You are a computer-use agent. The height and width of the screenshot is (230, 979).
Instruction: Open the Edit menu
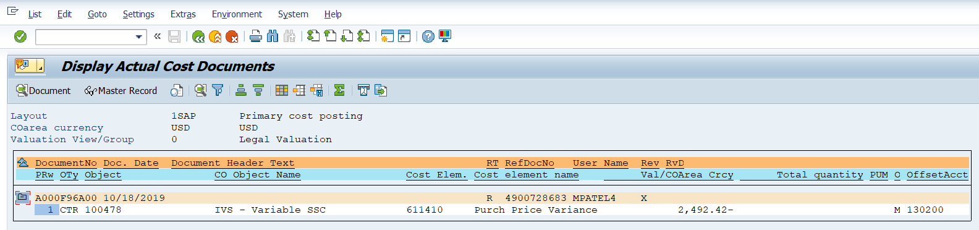click(x=64, y=14)
